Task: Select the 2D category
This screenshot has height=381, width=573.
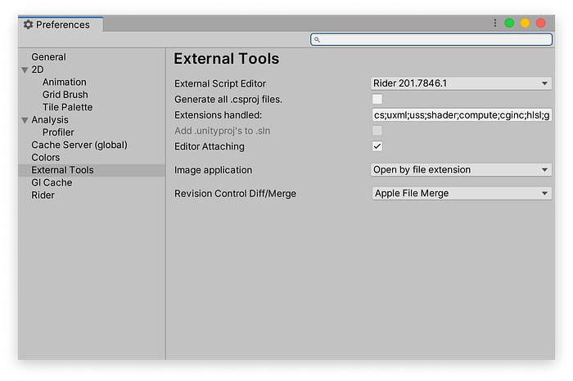Action: (38, 69)
